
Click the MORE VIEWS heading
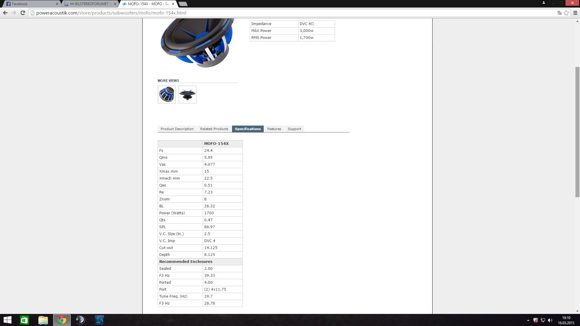168,81
